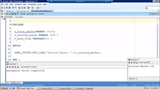
Task: Click the gray Forward navigation arrow
Action: [32, 8]
